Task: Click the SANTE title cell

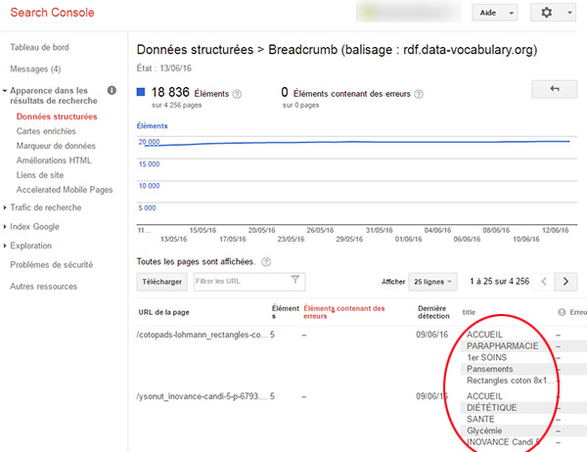Action: pyautogui.click(x=480, y=419)
